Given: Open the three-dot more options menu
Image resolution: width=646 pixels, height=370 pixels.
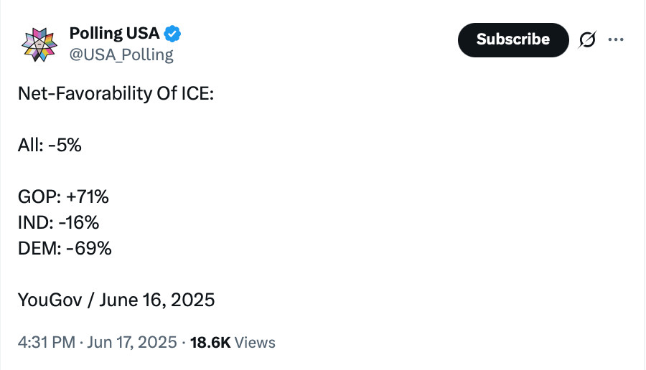Looking at the screenshot, I should [x=616, y=39].
